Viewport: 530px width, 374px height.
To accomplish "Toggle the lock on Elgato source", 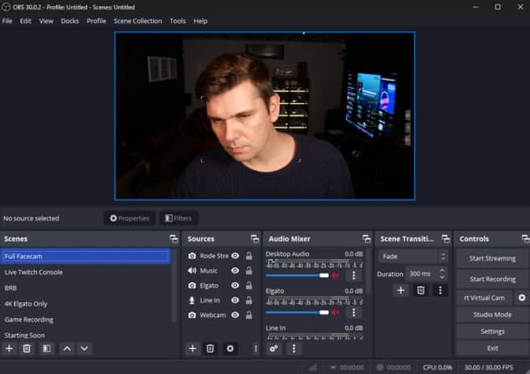I will coord(249,286).
